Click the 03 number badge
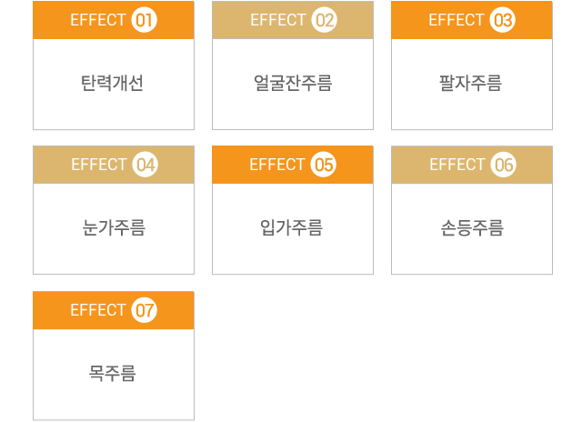The width and height of the screenshot is (582, 422). click(502, 20)
